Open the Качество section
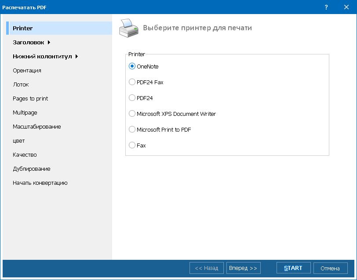Screen dimensions: 357x280 coord(24,154)
